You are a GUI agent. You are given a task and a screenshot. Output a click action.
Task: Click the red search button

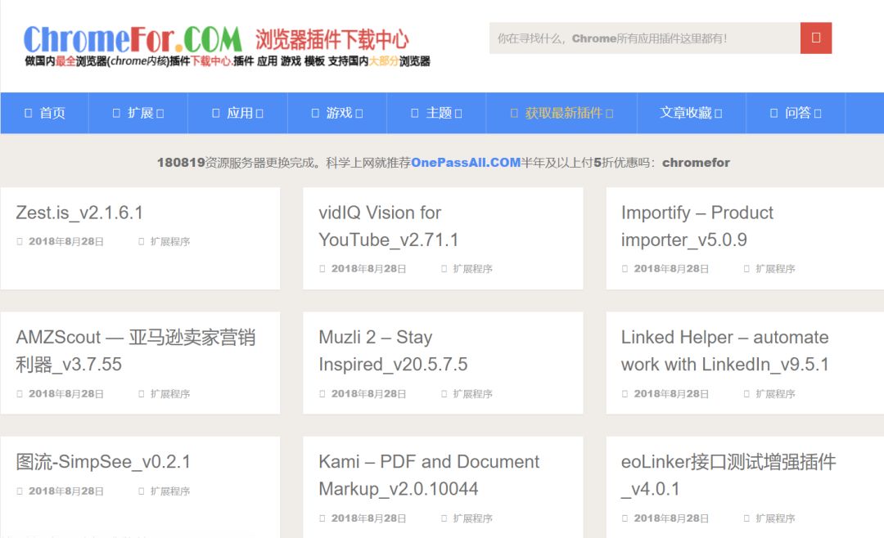816,38
